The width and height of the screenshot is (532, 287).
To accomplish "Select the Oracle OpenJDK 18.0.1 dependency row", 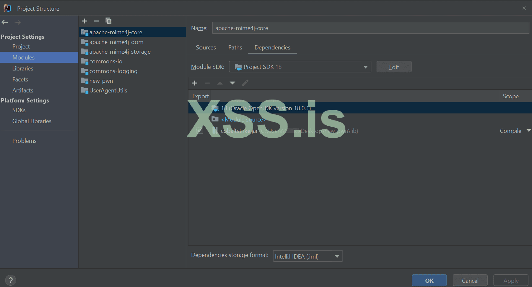I will [x=360, y=108].
